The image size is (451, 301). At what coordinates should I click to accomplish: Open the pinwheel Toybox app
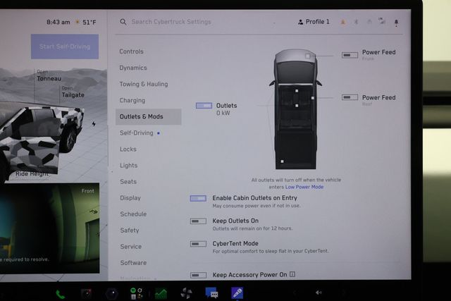[x=186, y=293]
